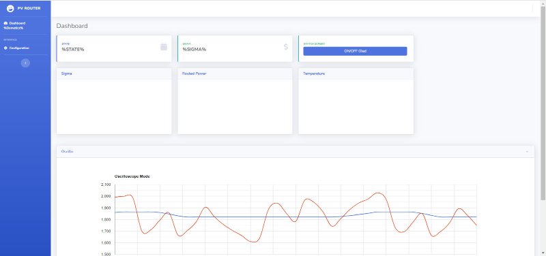Click the Dashboard speedometer icon in sidebar
Viewport: 546px width, 256px height.
(x=5, y=23)
